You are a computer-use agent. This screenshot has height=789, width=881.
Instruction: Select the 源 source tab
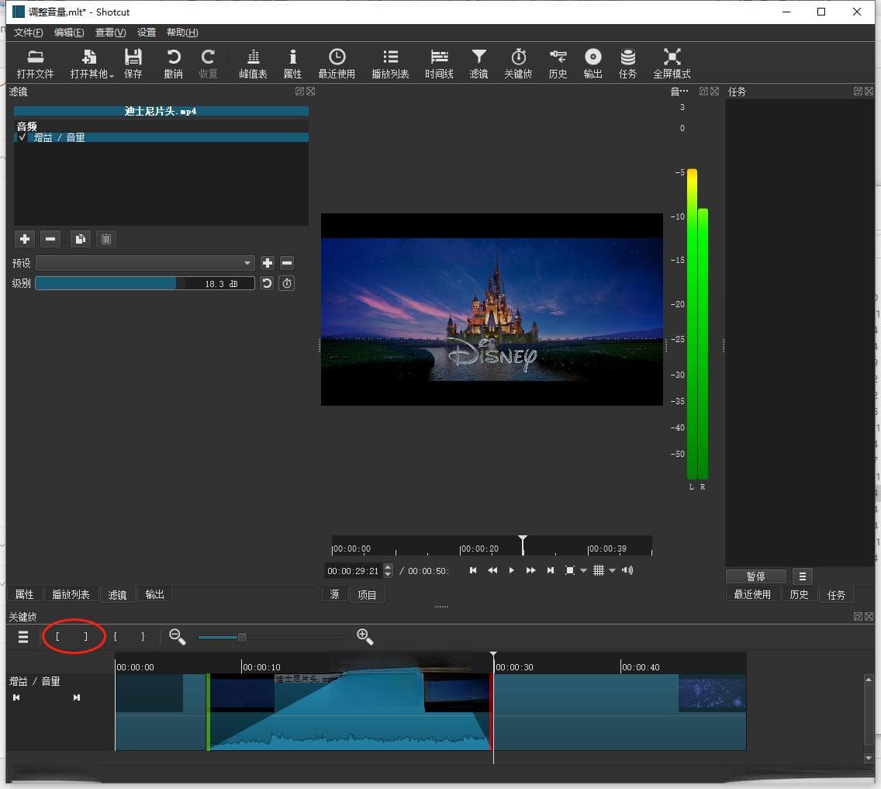[335, 594]
